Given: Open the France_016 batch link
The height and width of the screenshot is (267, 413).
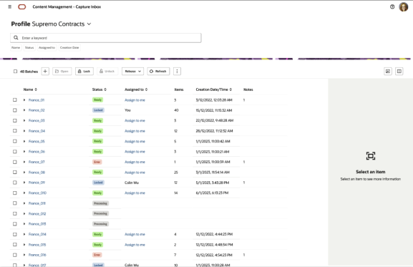Looking at the screenshot, I should 37,255.
